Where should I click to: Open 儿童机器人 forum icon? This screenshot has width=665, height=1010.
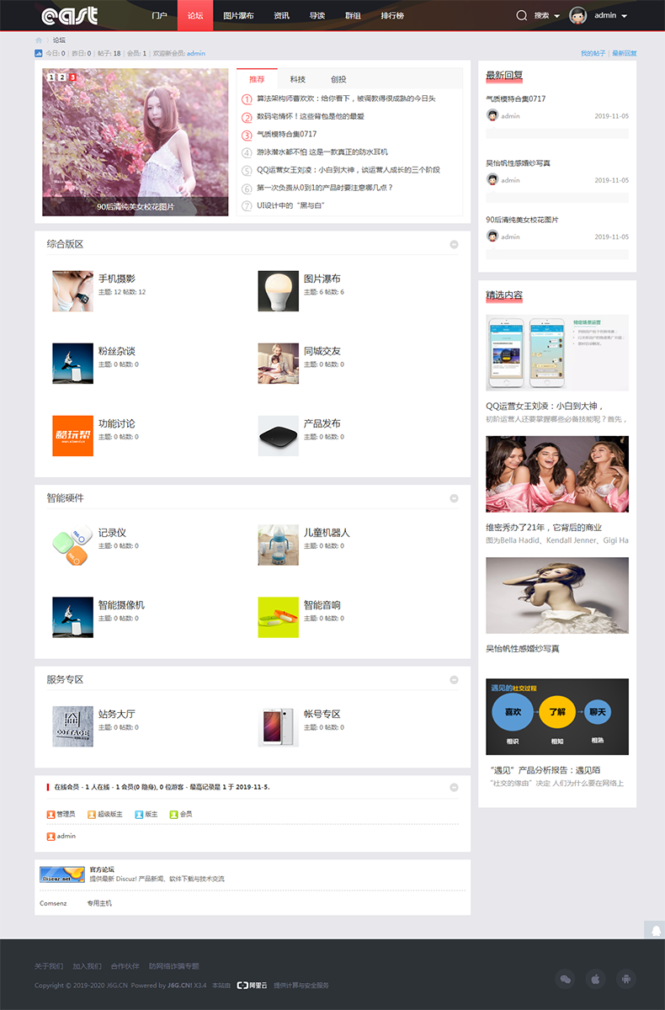[279, 545]
